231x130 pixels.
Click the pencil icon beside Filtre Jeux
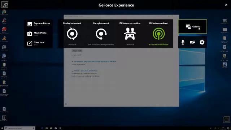pos(30,43)
